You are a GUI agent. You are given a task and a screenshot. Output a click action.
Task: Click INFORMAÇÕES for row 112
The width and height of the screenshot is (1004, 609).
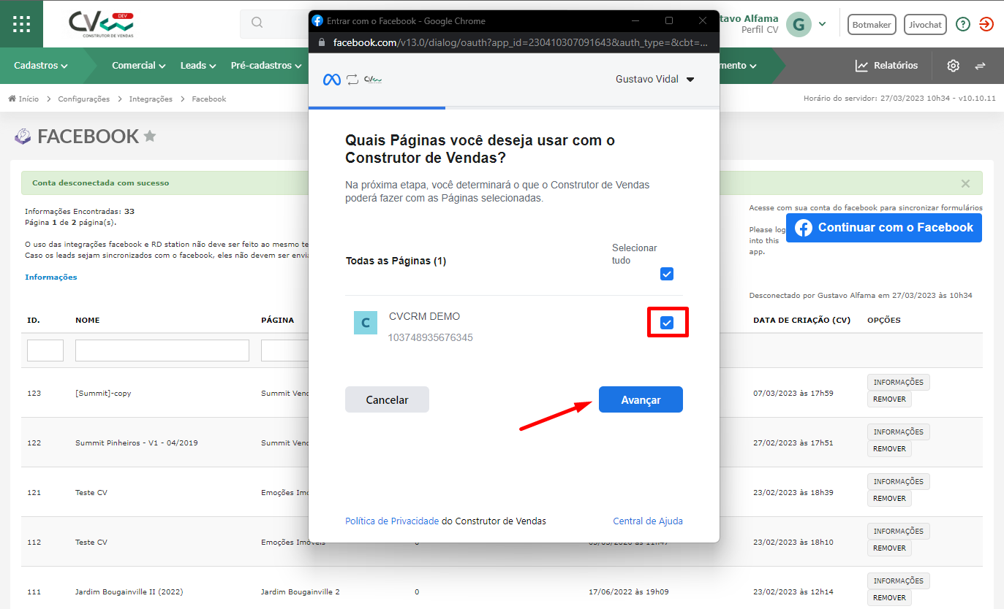click(x=899, y=531)
